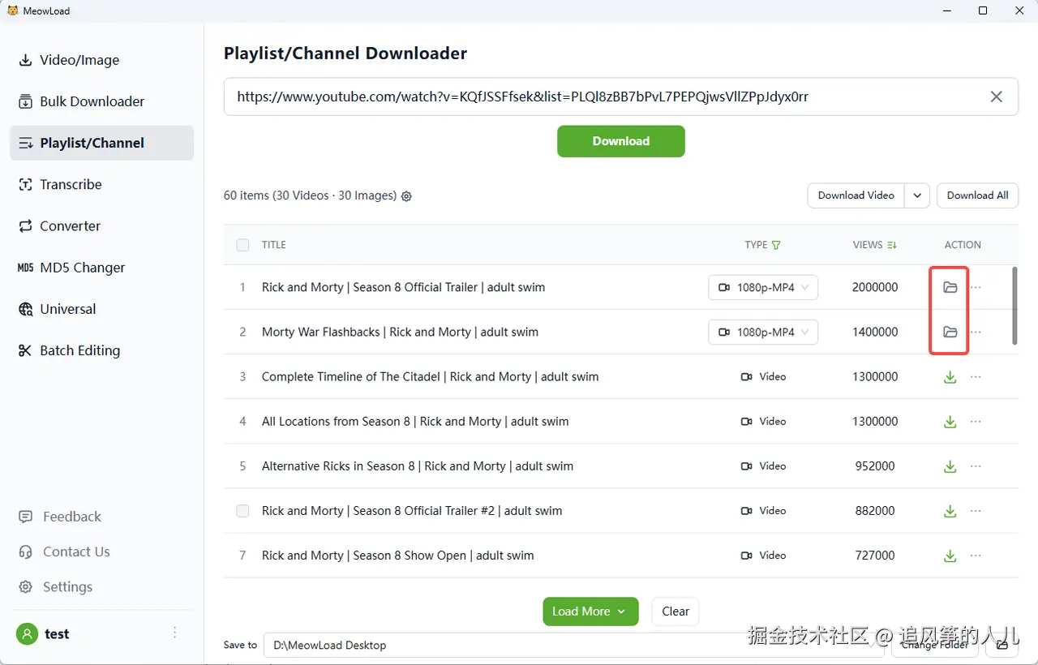Viewport: 1038px width, 665px height.
Task: Download Season 8 Show Open video
Action: (x=950, y=556)
